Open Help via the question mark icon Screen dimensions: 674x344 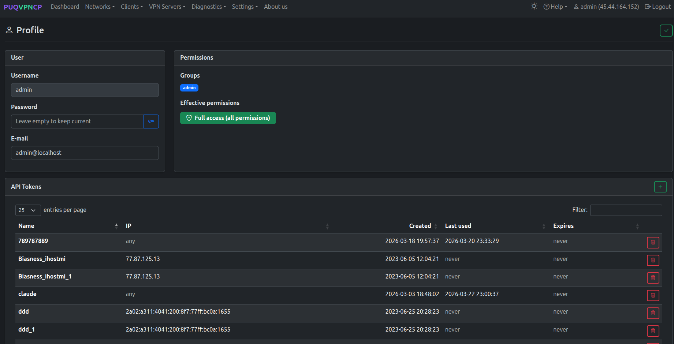click(547, 7)
